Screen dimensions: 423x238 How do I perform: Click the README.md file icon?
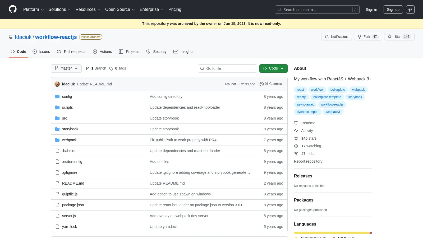57,183
